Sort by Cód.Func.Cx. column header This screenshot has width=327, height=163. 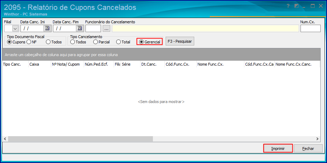tap(180, 65)
